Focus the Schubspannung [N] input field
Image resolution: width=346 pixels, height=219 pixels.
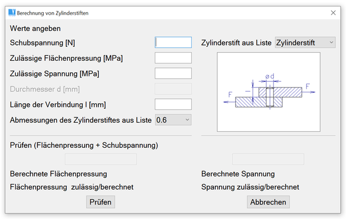173,43
